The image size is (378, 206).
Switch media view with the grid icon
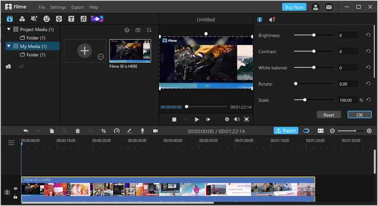pos(138,30)
